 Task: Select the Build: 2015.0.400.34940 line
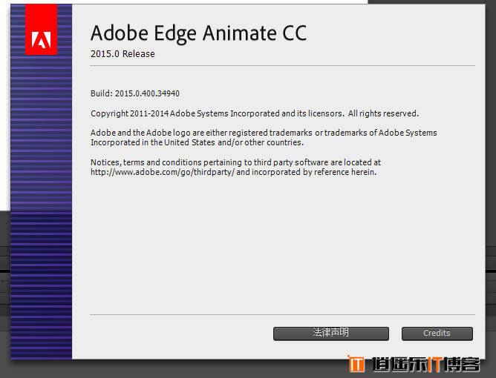click(135, 93)
